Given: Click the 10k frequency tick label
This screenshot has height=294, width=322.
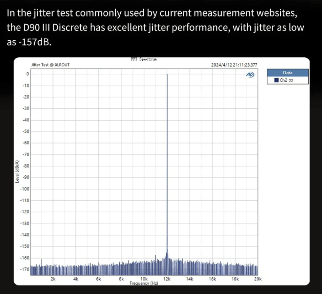Looking at the screenshot, I should tap(144, 279).
